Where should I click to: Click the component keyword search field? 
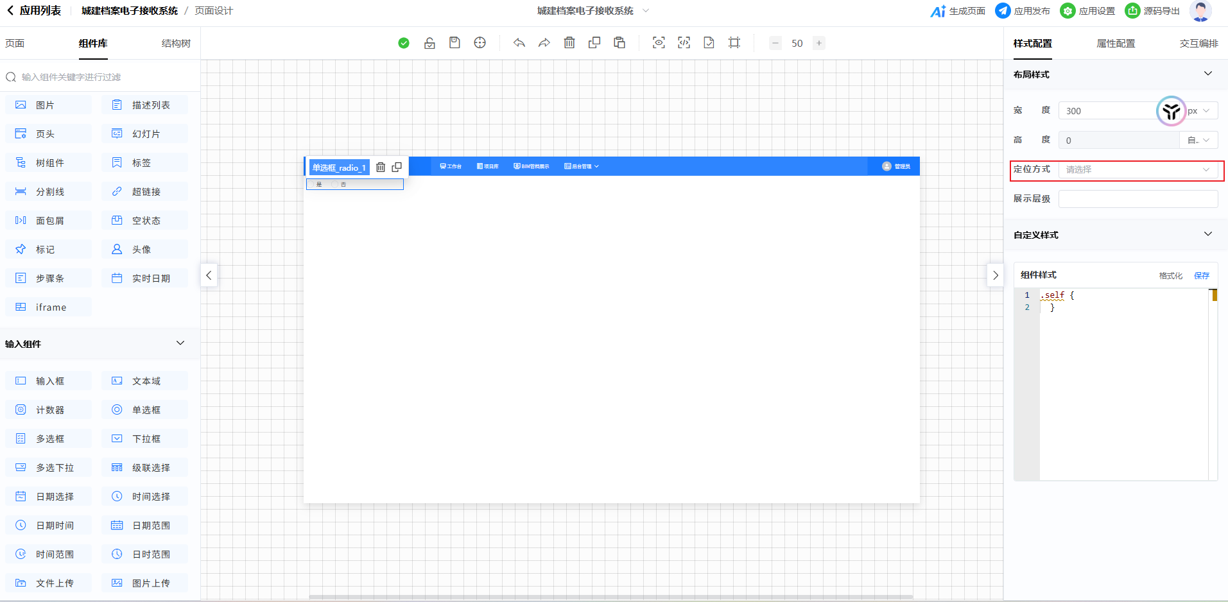coord(103,77)
